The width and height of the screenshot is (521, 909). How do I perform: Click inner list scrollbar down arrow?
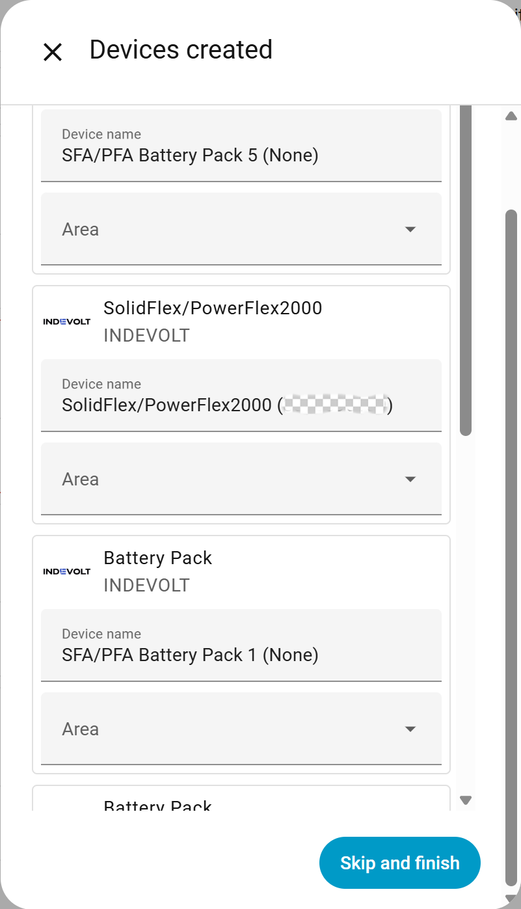click(x=465, y=800)
